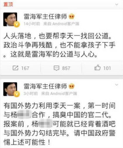The image size is (123, 148).
Task: Open the 雷海军主任律师 profile from the first post
Action: (45, 16)
